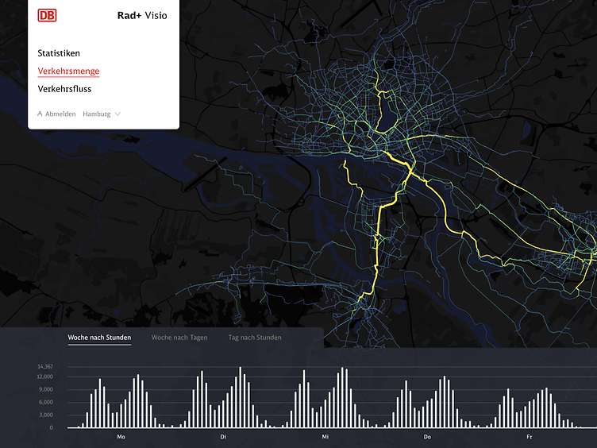Click the Di day label on the chart
This screenshot has width=597, height=448.
click(223, 437)
